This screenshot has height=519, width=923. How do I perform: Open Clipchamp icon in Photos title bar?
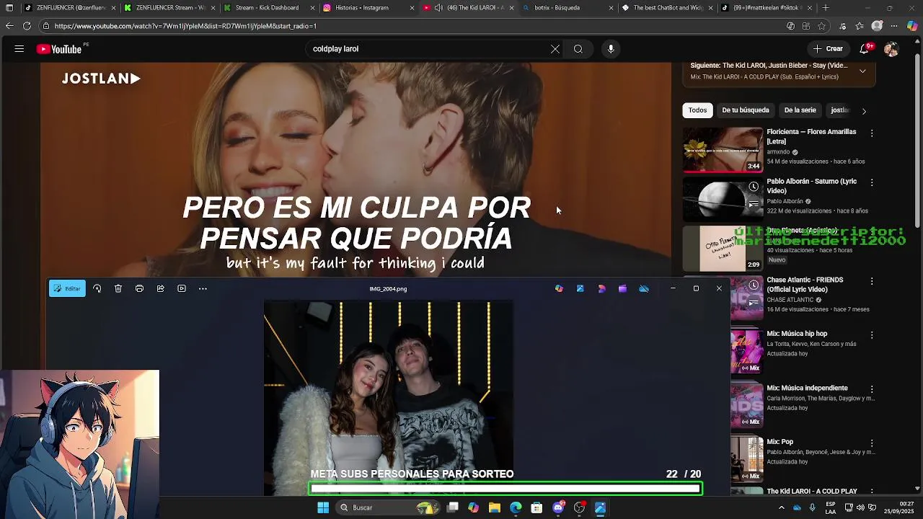623,288
